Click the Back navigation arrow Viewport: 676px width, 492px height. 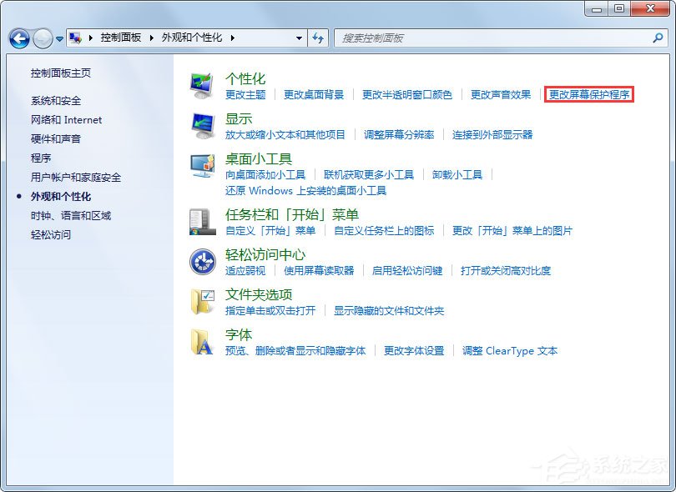click(x=18, y=38)
